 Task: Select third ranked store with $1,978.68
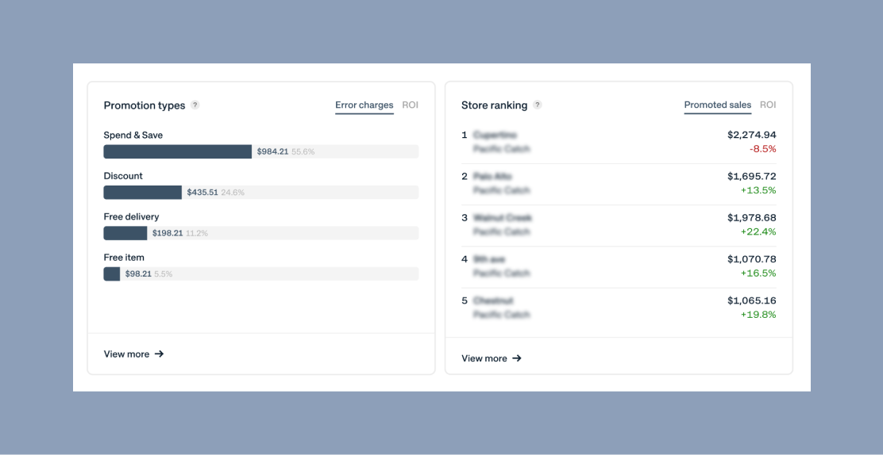tap(619, 224)
